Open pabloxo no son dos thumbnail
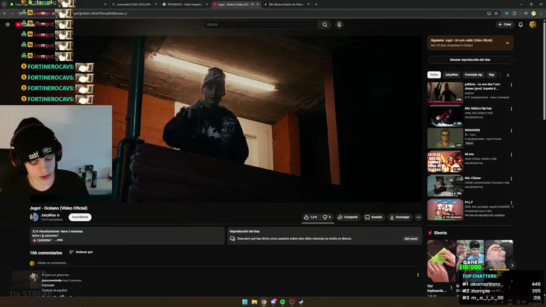Screen dimensions: 546x307 pyautogui.click(x=445, y=92)
